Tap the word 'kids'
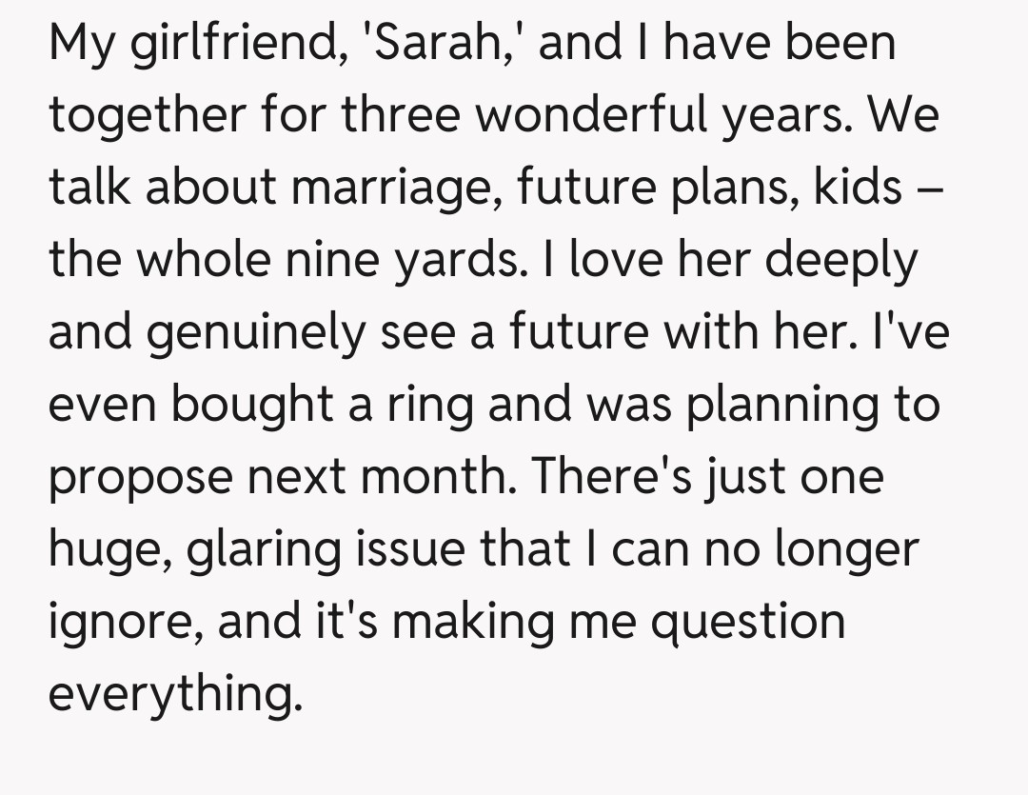This screenshot has height=795, width=1028. [858, 188]
